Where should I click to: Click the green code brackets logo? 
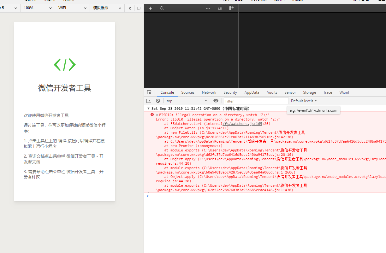click(65, 64)
